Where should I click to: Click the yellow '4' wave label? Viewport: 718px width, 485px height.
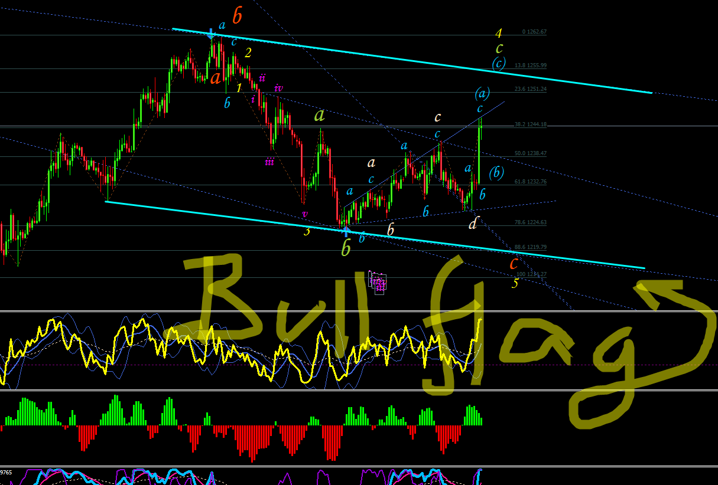pyautogui.click(x=499, y=33)
